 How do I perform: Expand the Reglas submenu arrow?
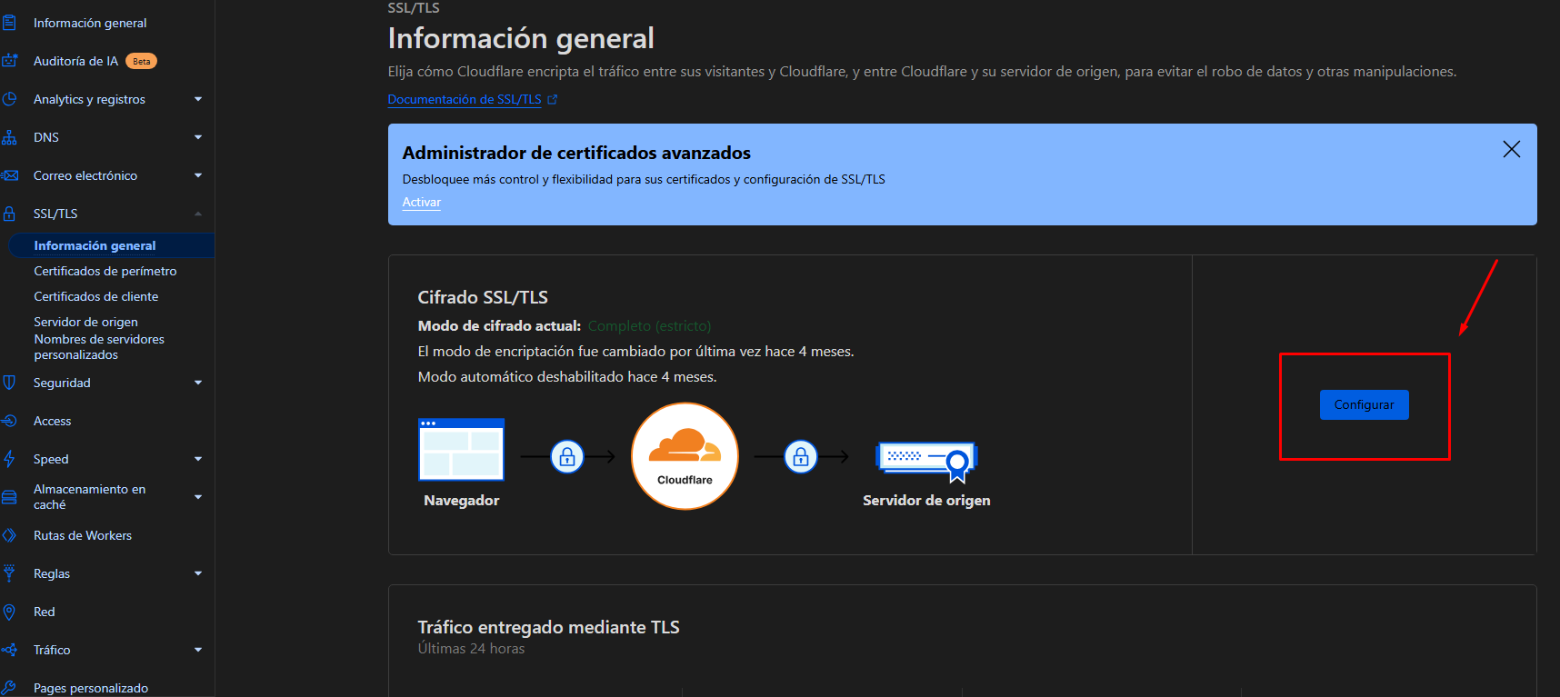click(198, 573)
